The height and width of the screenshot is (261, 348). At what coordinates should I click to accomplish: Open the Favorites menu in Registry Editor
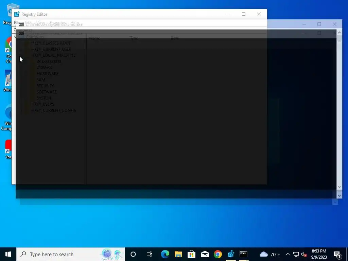tap(57, 23)
